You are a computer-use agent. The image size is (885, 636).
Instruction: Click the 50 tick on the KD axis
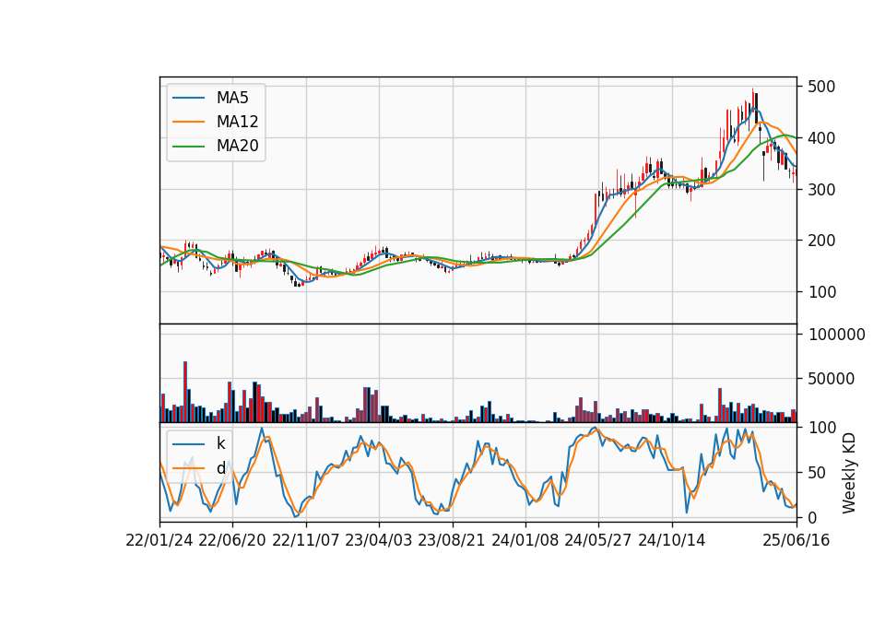(x=817, y=473)
